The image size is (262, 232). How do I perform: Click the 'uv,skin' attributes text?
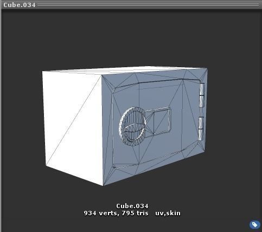168,213
